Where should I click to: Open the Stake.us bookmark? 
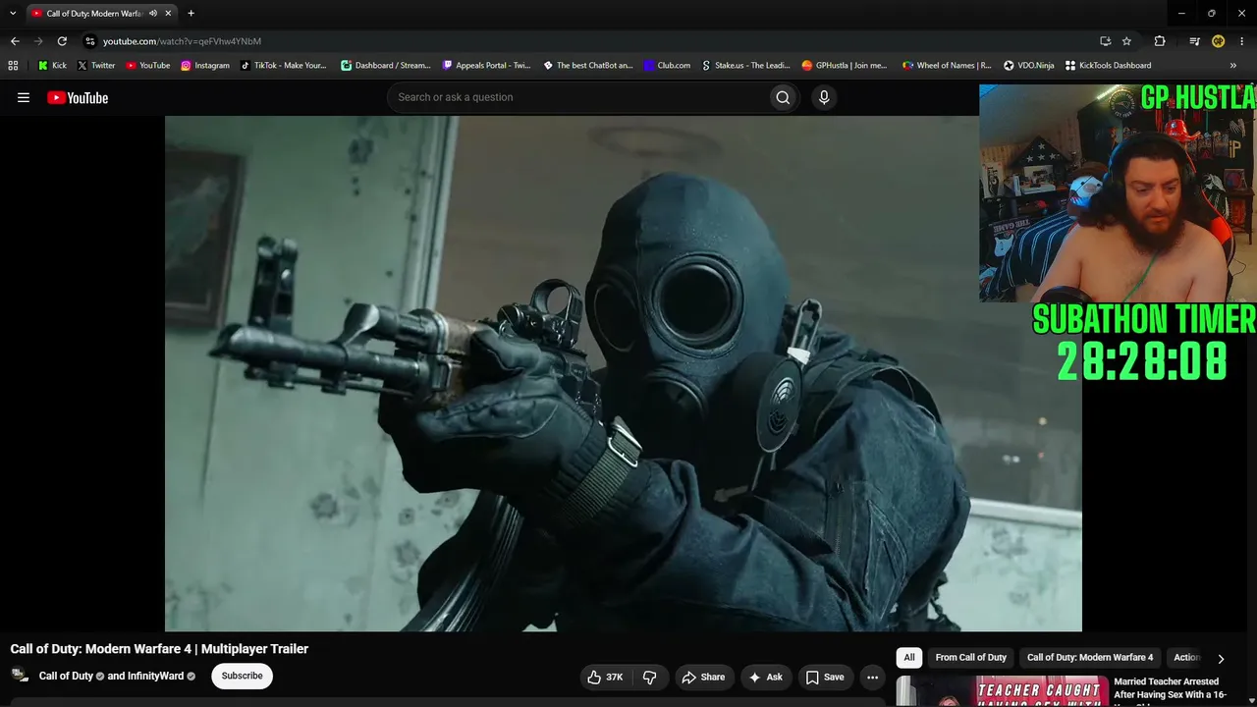click(746, 66)
